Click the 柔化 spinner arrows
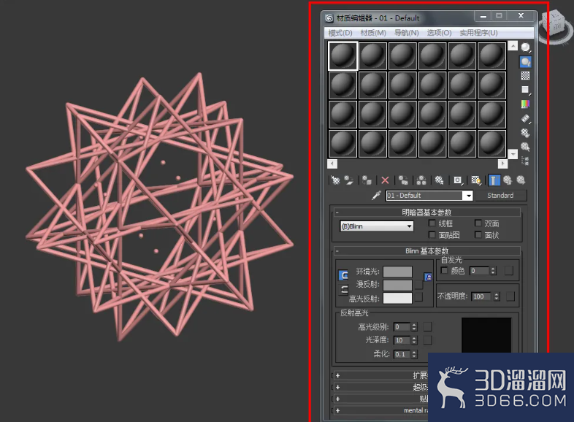The width and height of the screenshot is (574, 422). pyautogui.click(x=414, y=354)
